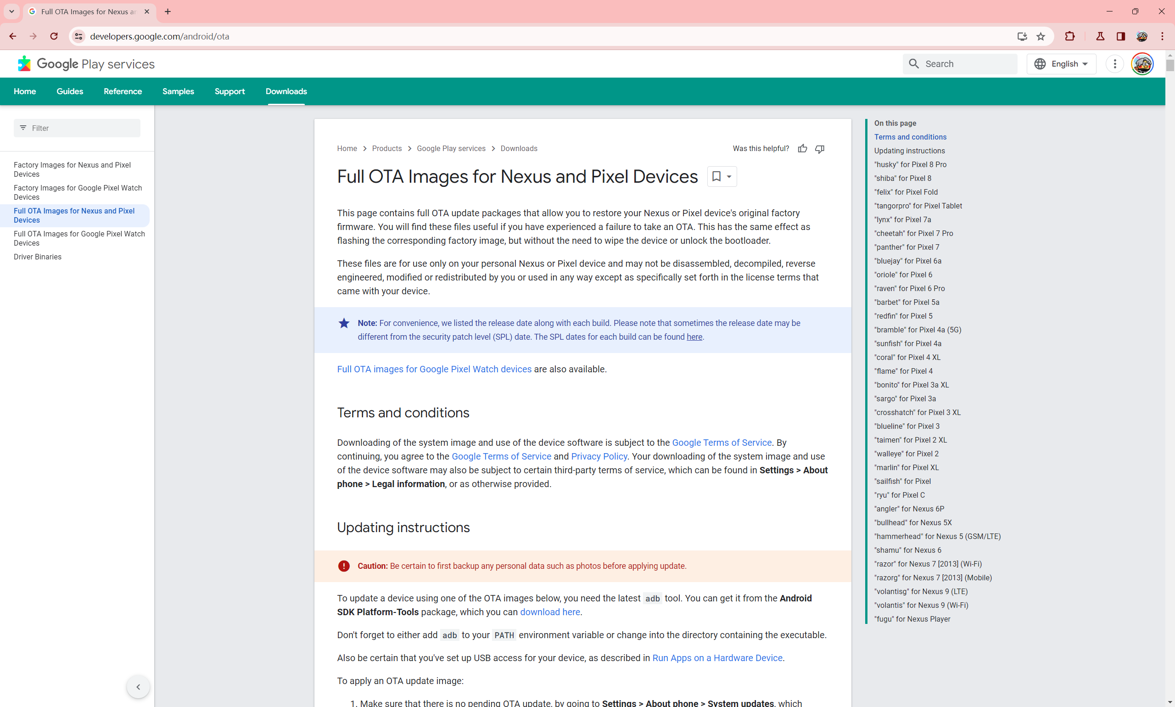The width and height of the screenshot is (1175, 707).
Task: Collapse the left navigation sidebar
Action: [138, 686]
